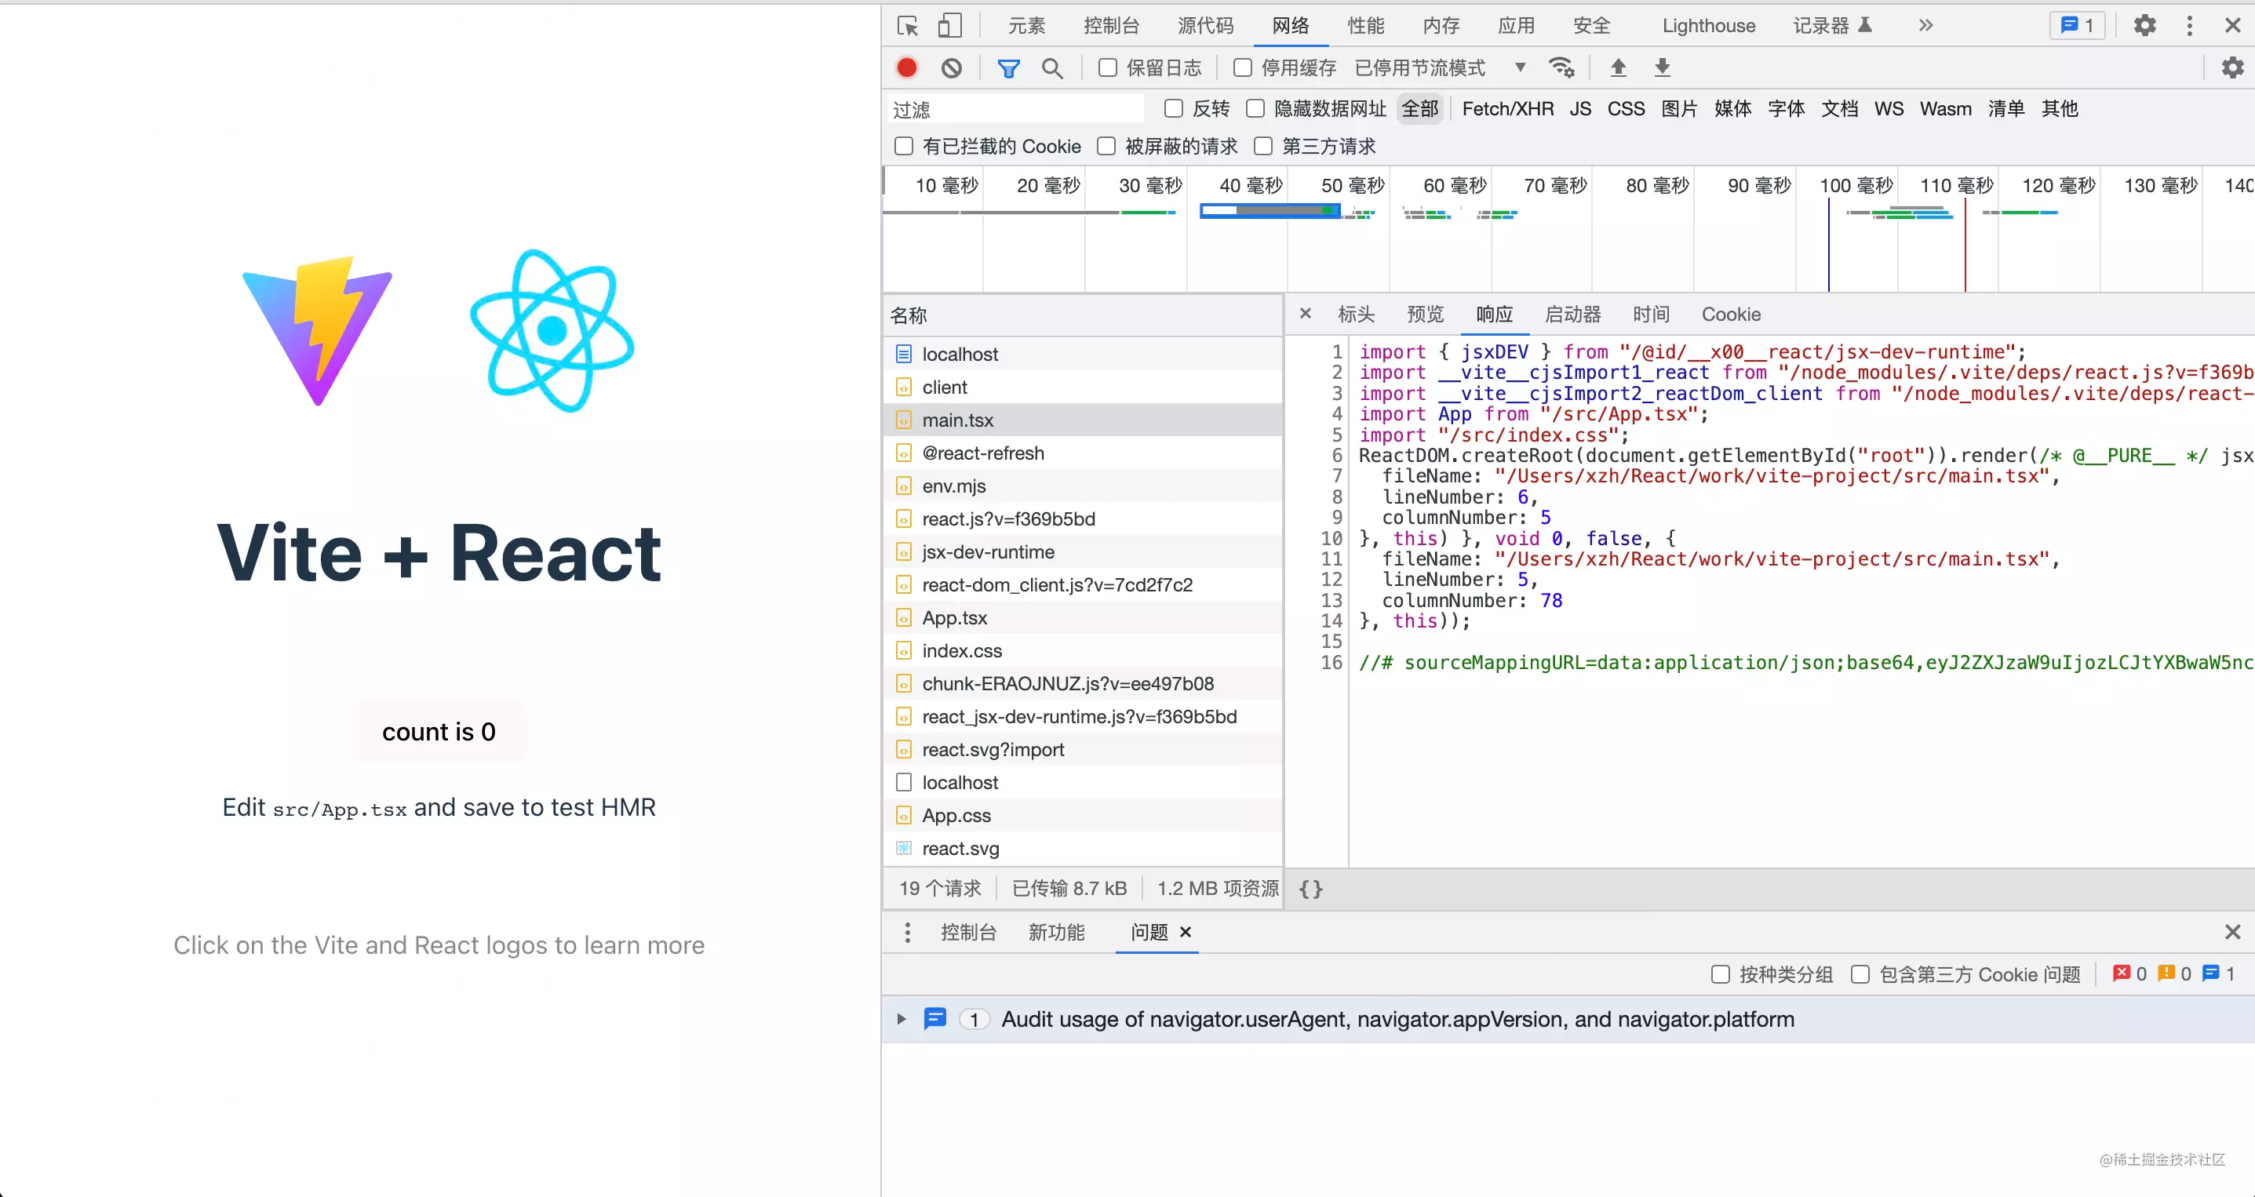
Task: Select index.css request row
Action: (1083, 650)
